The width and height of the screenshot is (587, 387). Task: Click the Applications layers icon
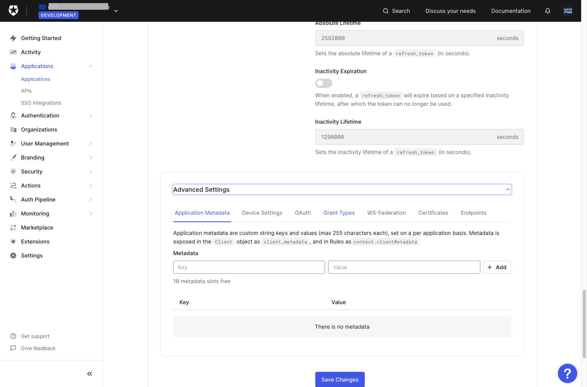13,66
